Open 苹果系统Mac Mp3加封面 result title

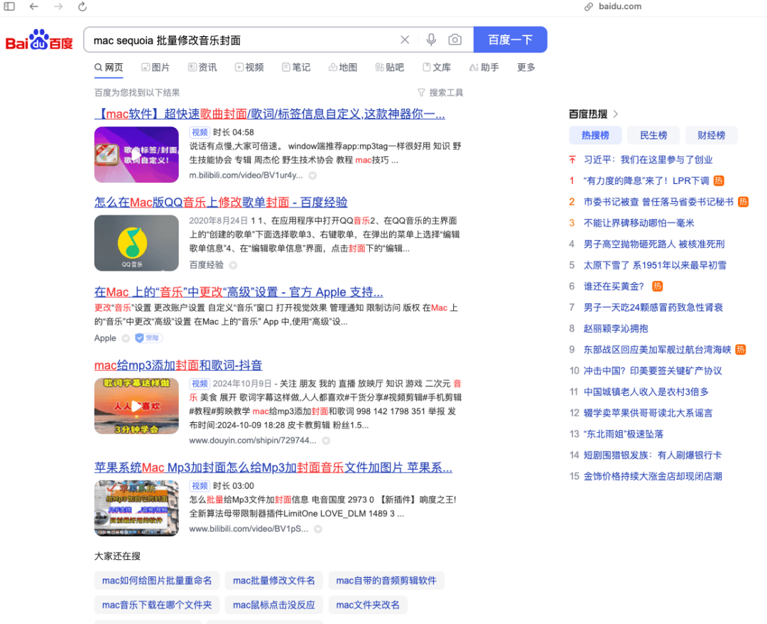273,468
